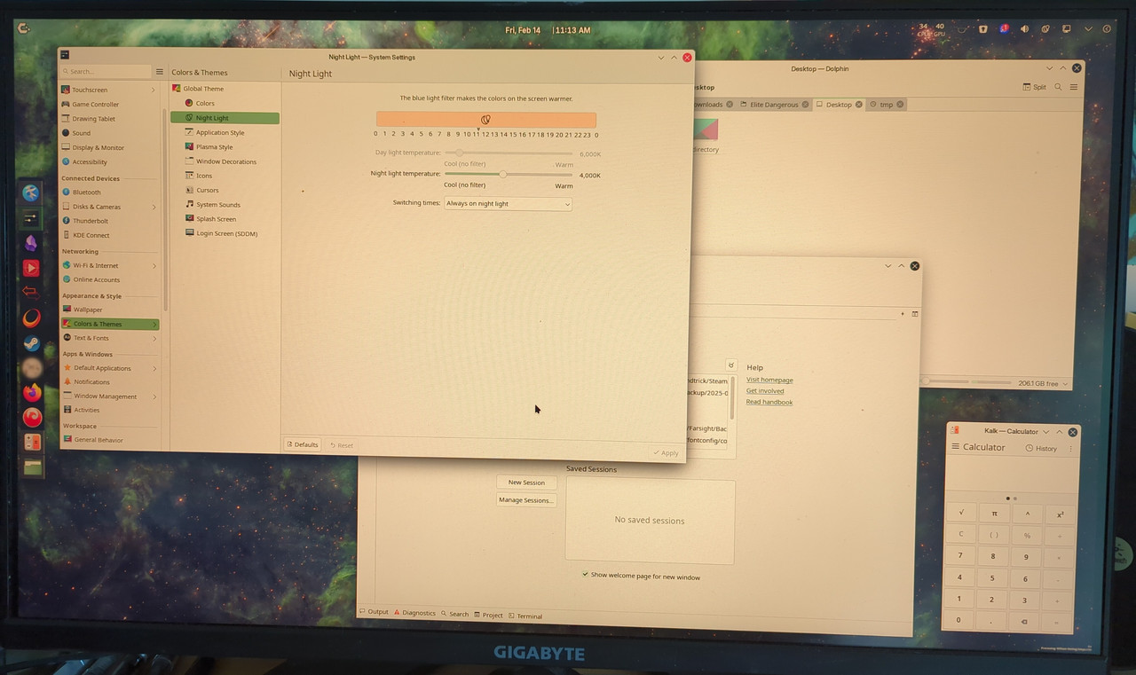The image size is (1136, 675).
Task: Open General Behavior settings
Action: (110, 439)
